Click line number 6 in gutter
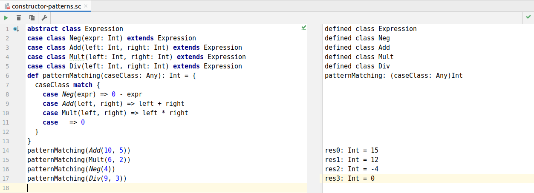 [x=7, y=76]
